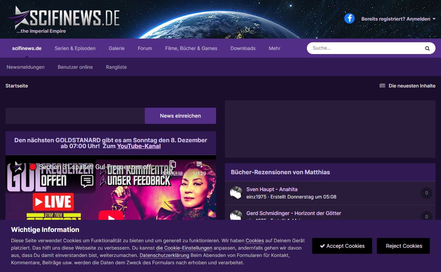Viewport: 441px width, 272px height.
Task: Click the einz1975 author name under Anahita
Action: [x=256, y=197]
